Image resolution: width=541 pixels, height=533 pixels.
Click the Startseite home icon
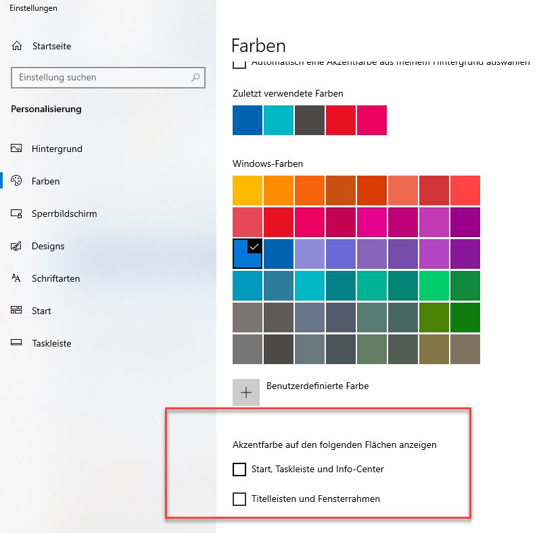tap(16, 46)
